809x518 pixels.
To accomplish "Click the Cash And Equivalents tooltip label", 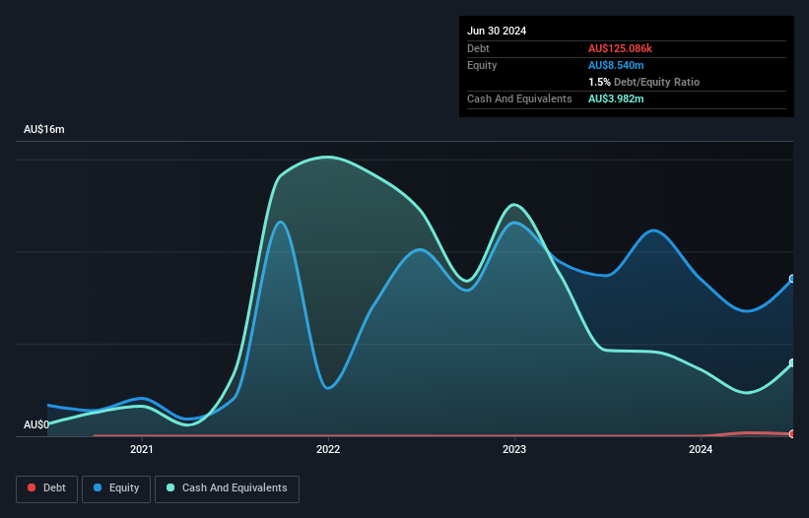I will (x=519, y=98).
